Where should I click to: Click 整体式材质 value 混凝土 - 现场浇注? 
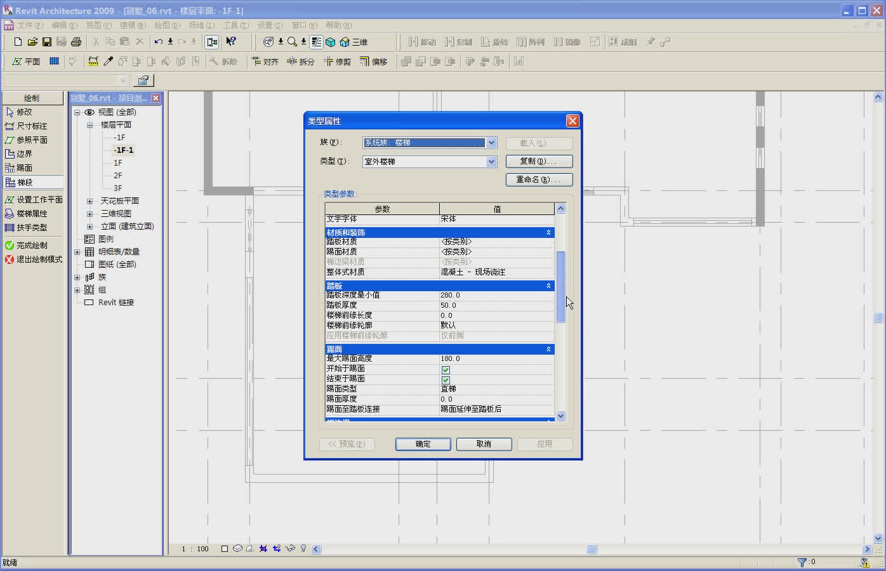pos(496,272)
